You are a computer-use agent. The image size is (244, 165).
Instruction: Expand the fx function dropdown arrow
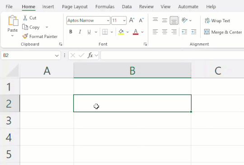[96, 55]
